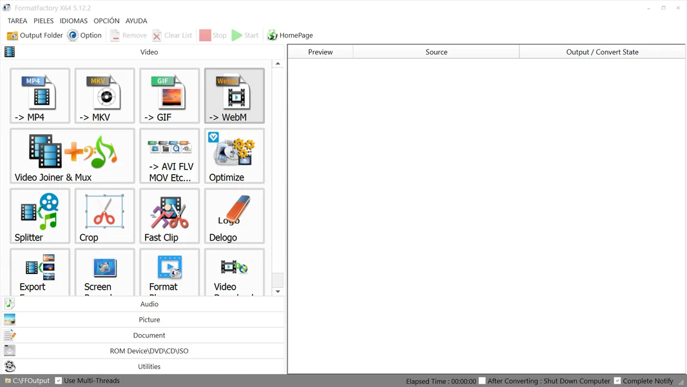
Task: Expand the Audio category section
Action: pyautogui.click(x=149, y=304)
